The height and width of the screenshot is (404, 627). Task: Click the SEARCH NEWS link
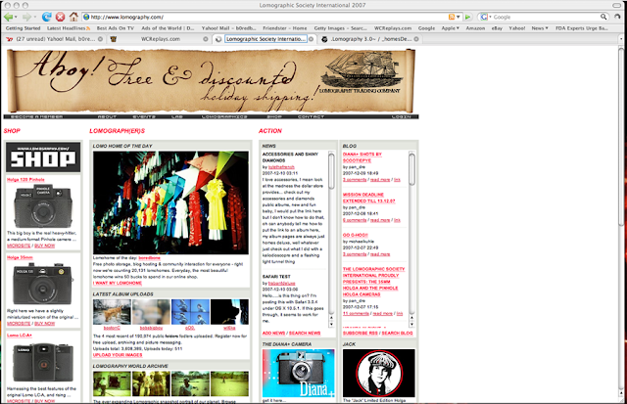point(305,333)
